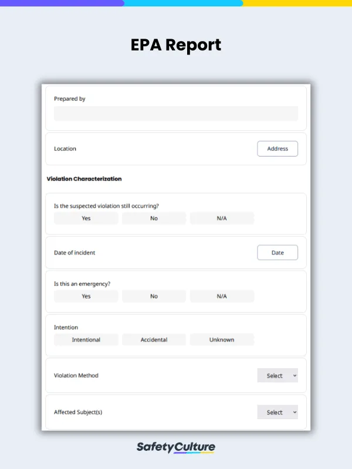Click the Date of incident label
The width and height of the screenshot is (352, 469).
pyautogui.click(x=75, y=253)
